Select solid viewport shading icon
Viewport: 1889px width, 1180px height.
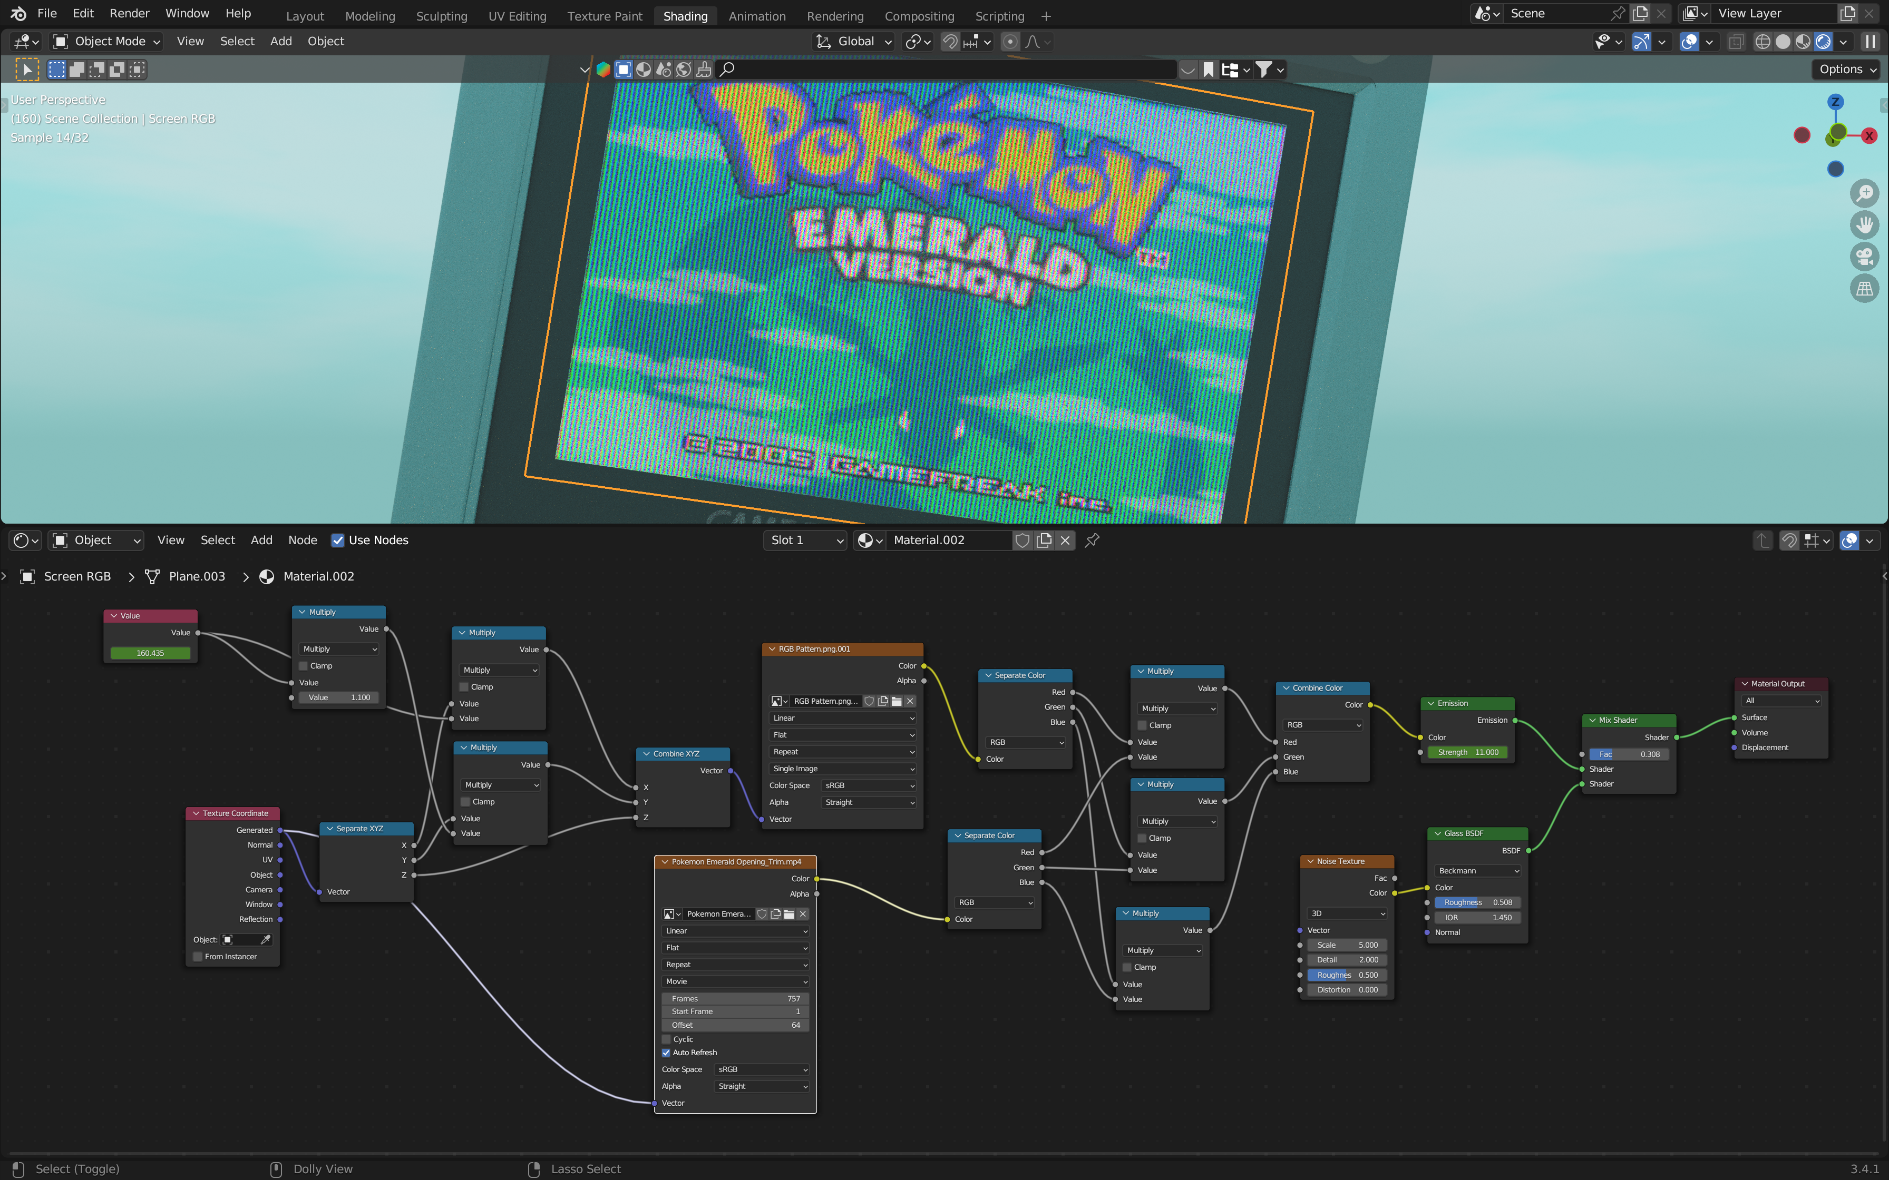point(1783,42)
